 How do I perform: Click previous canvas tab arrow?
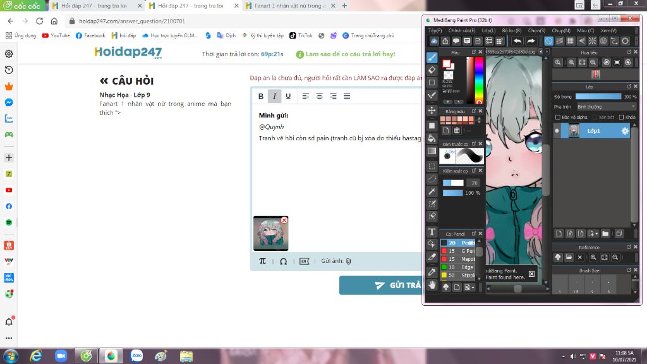[x=541, y=52]
